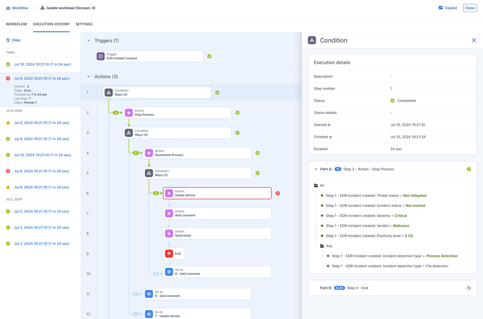Click Path B Else Step 4 - End row
This screenshot has height=319, width=483.
tap(392, 288)
